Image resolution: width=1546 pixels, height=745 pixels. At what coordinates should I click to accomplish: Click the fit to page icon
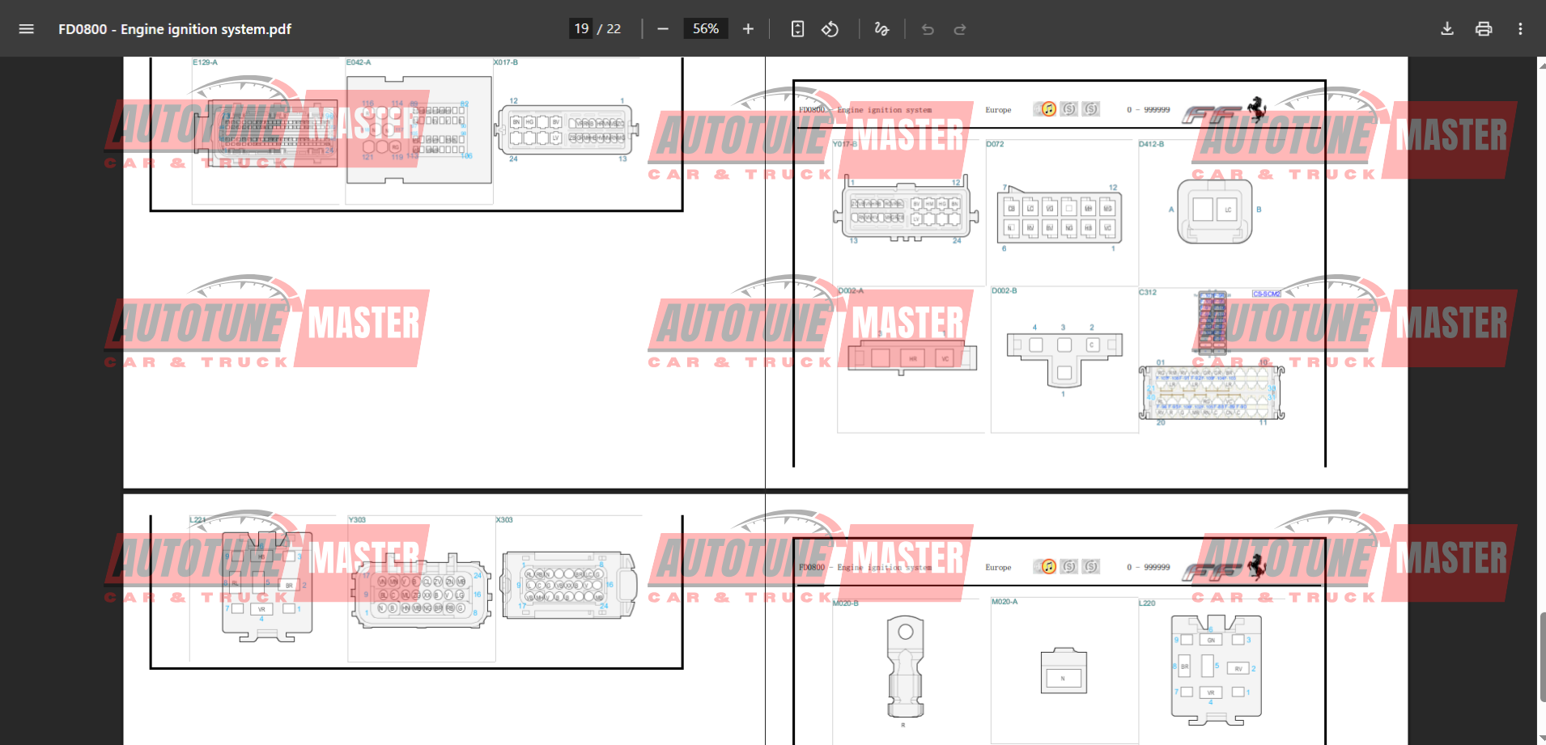[x=797, y=29]
